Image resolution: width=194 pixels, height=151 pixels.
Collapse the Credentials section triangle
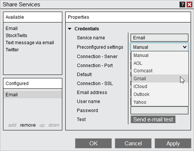[69, 29]
